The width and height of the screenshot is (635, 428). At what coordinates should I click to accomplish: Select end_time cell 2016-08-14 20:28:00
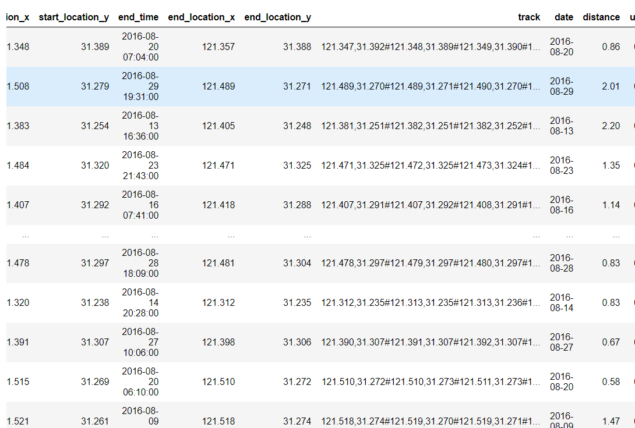140,303
